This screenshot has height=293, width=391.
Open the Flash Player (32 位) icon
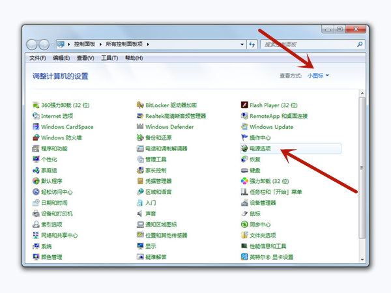(x=244, y=105)
